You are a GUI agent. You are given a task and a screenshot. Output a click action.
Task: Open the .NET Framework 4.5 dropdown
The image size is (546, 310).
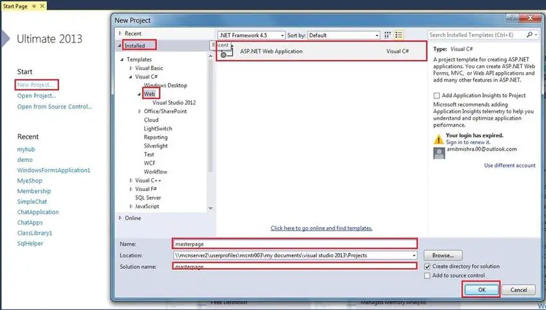click(x=282, y=35)
